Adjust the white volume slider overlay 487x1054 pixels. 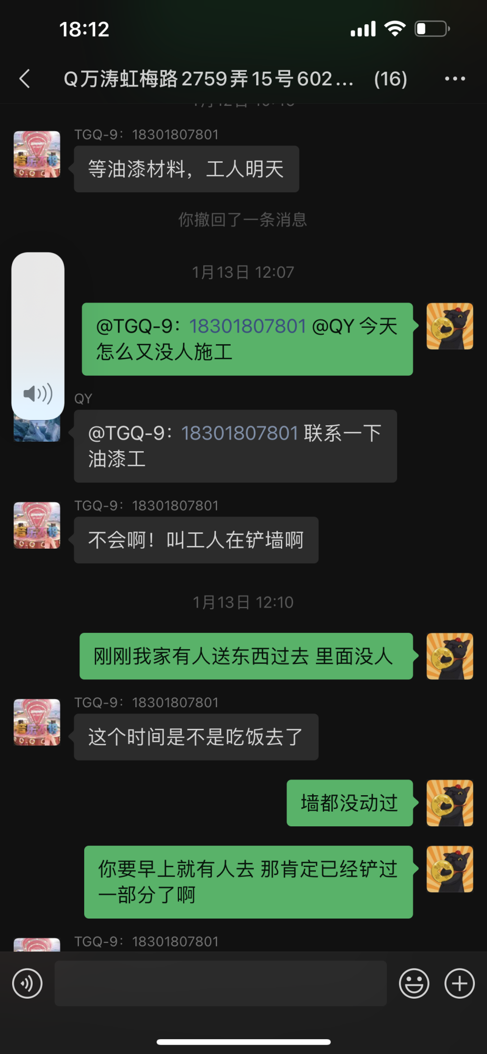click(x=38, y=336)
